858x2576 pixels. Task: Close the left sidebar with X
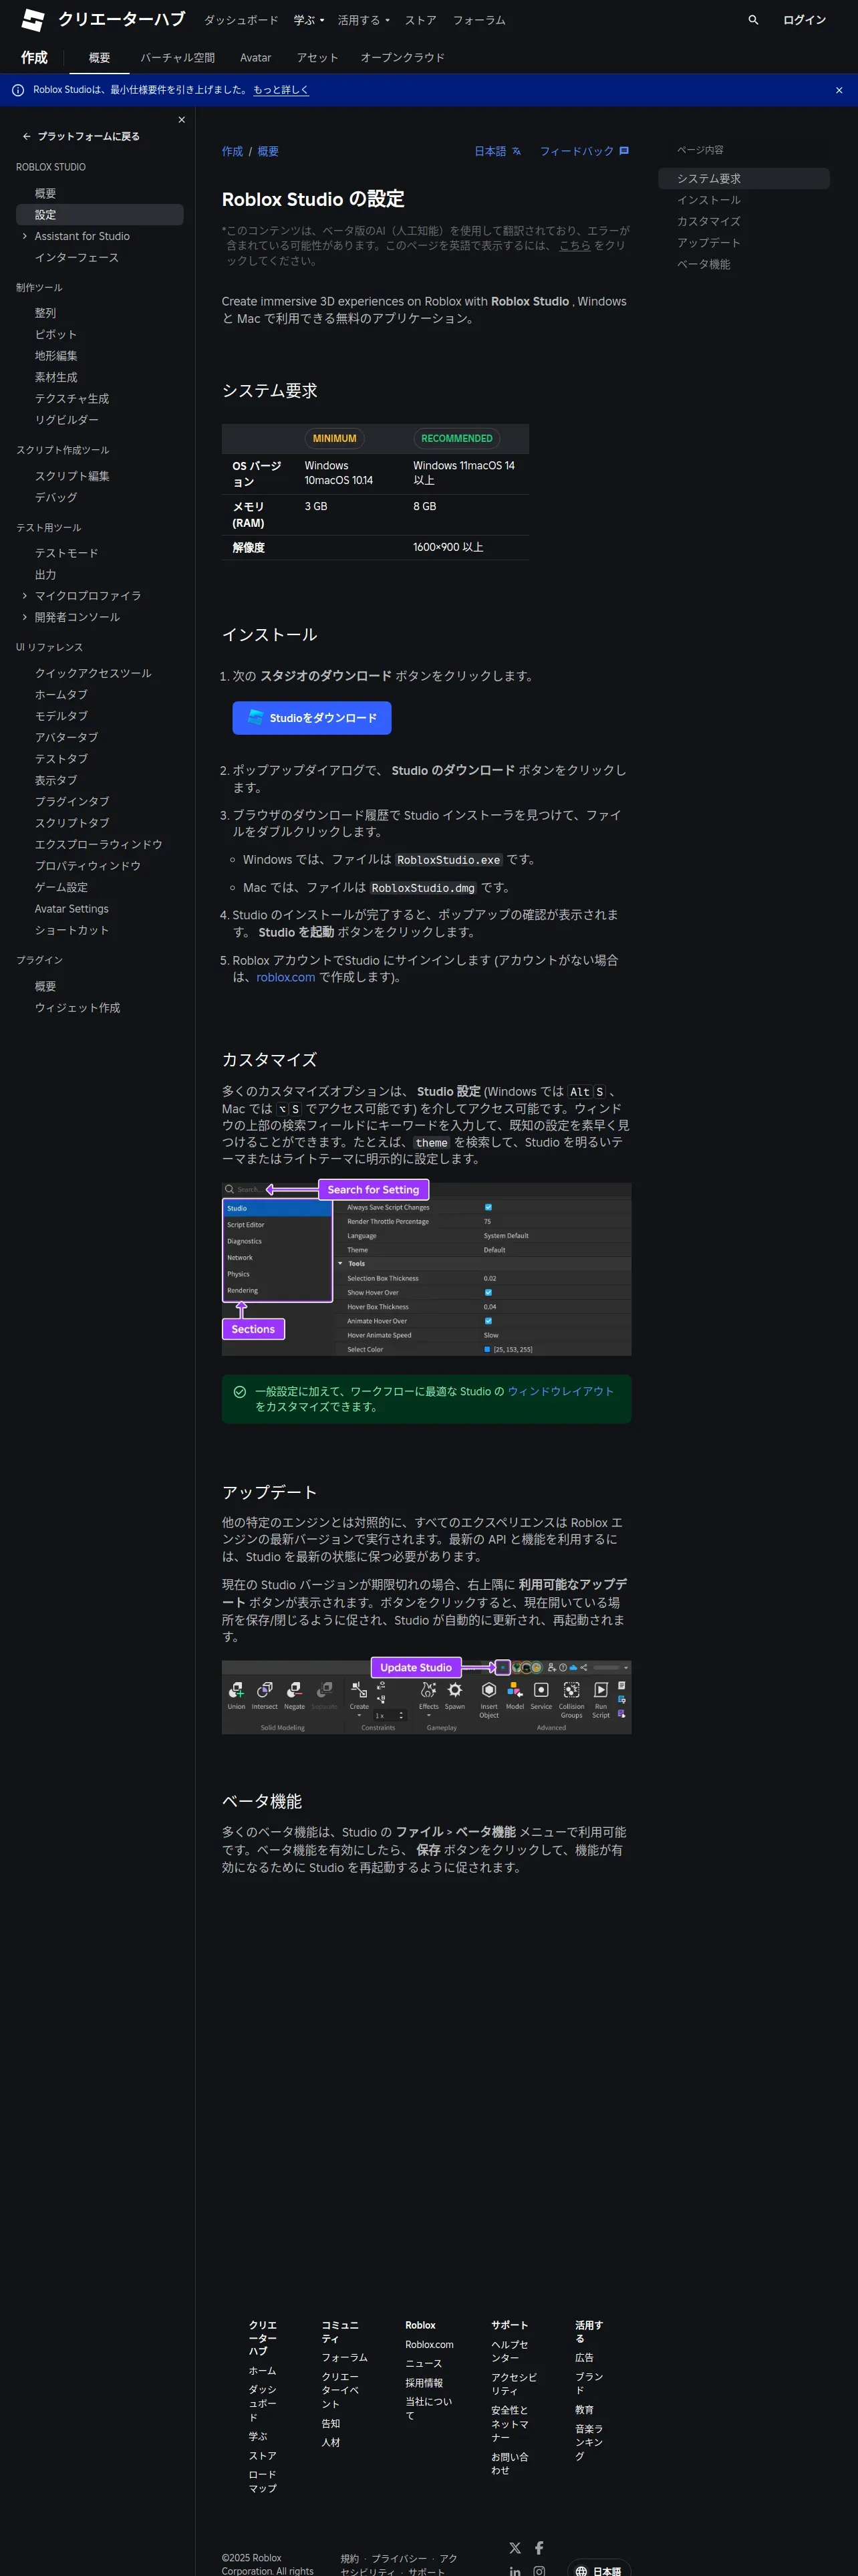[x=181, y=119]
